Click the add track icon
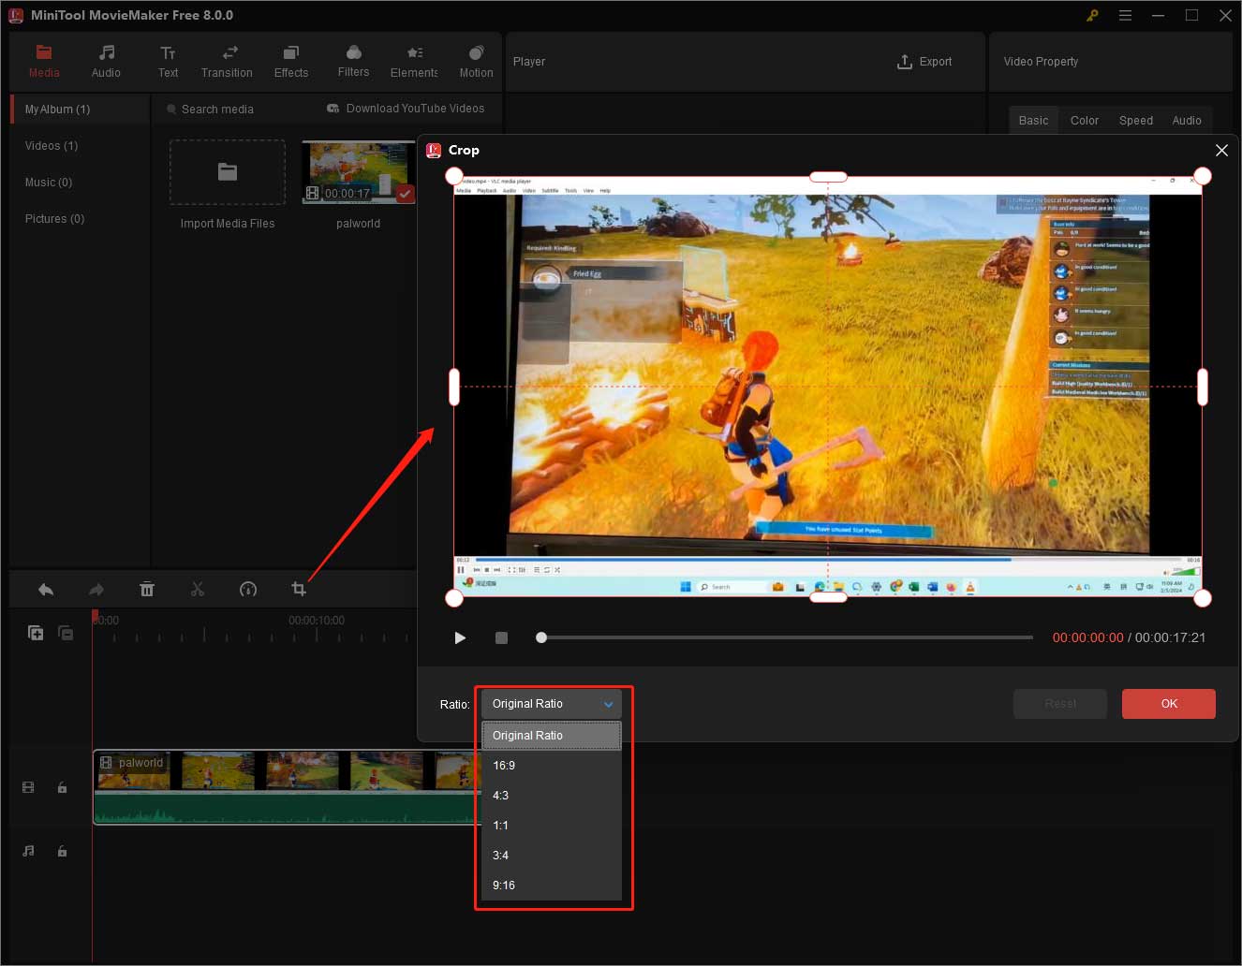The image size is (1242, 966). pyautogui.click(x=36, y=633)
